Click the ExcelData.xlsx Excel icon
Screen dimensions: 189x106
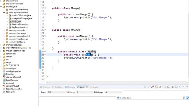point(4,80)
